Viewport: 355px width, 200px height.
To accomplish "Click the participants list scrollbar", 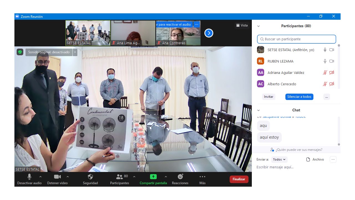I will [339, 66].
